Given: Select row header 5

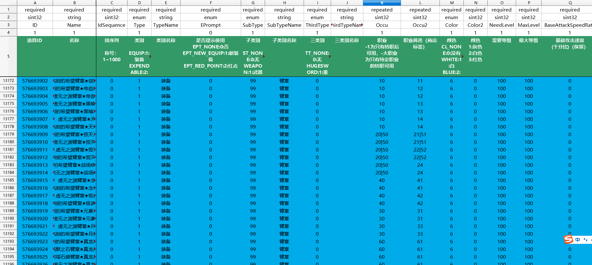Looking at the screenshot, I should pos(8,56).
